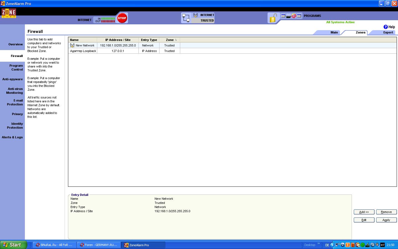Switch to Foren - GERMANY.RU taskbar window
Viewport: 398px width, 249px height.
[x=99, y=245]
